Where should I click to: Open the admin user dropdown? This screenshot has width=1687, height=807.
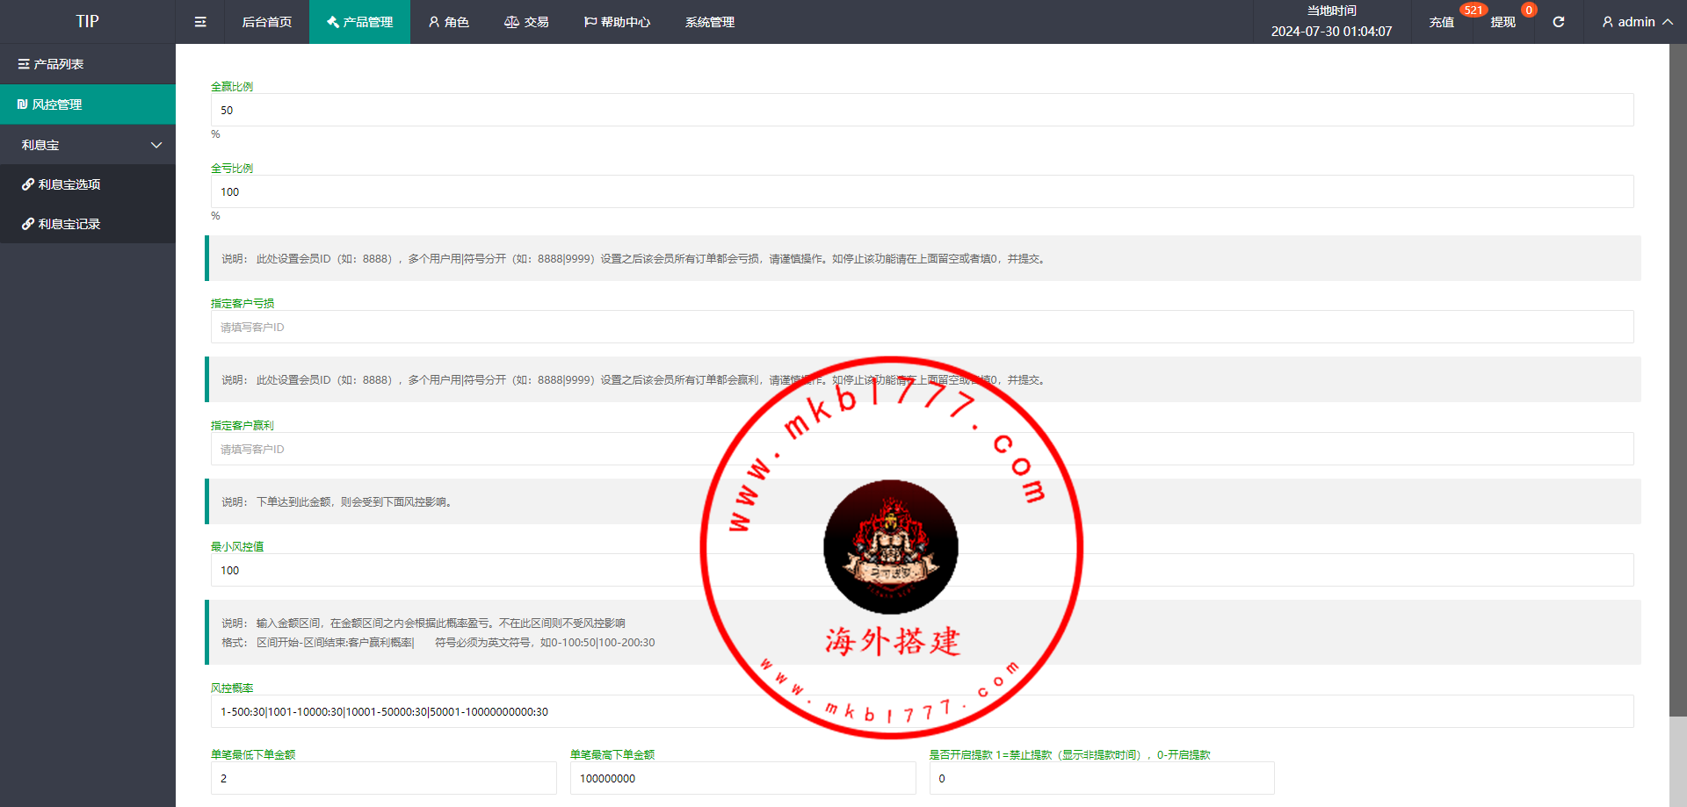tap(1637, 22)
